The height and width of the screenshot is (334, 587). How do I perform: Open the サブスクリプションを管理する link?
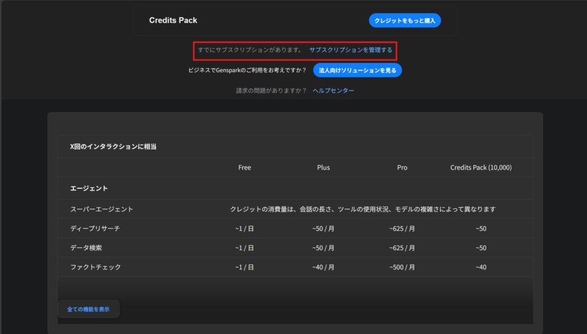tap(351, 50)
